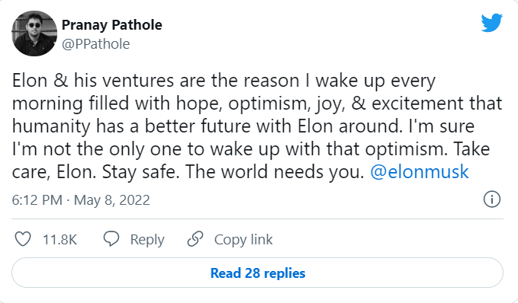Open the @PPathole handle link
Image resolution: width=518 pixels, height=303 pixels.
96,44
